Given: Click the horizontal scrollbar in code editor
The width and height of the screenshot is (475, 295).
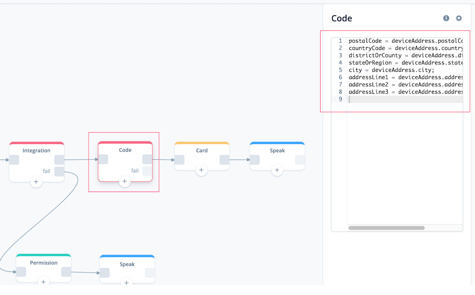Looking at the screenshot, I should [386, 228].
